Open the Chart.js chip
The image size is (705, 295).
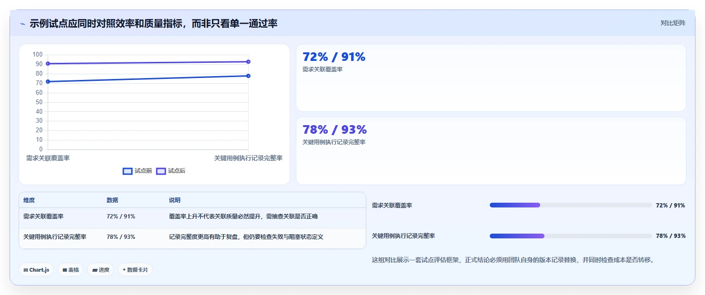[x=36, y=270]
